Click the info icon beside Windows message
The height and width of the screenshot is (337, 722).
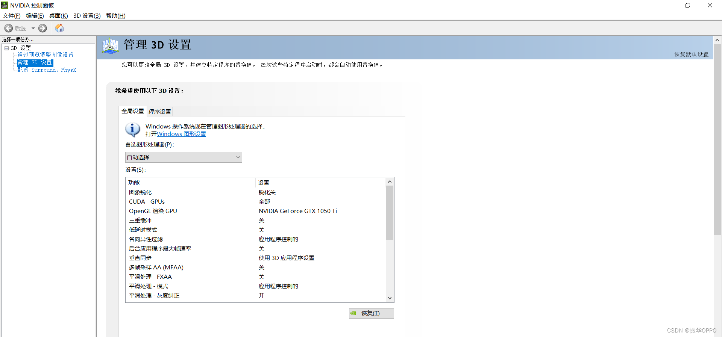click(132, 130)
